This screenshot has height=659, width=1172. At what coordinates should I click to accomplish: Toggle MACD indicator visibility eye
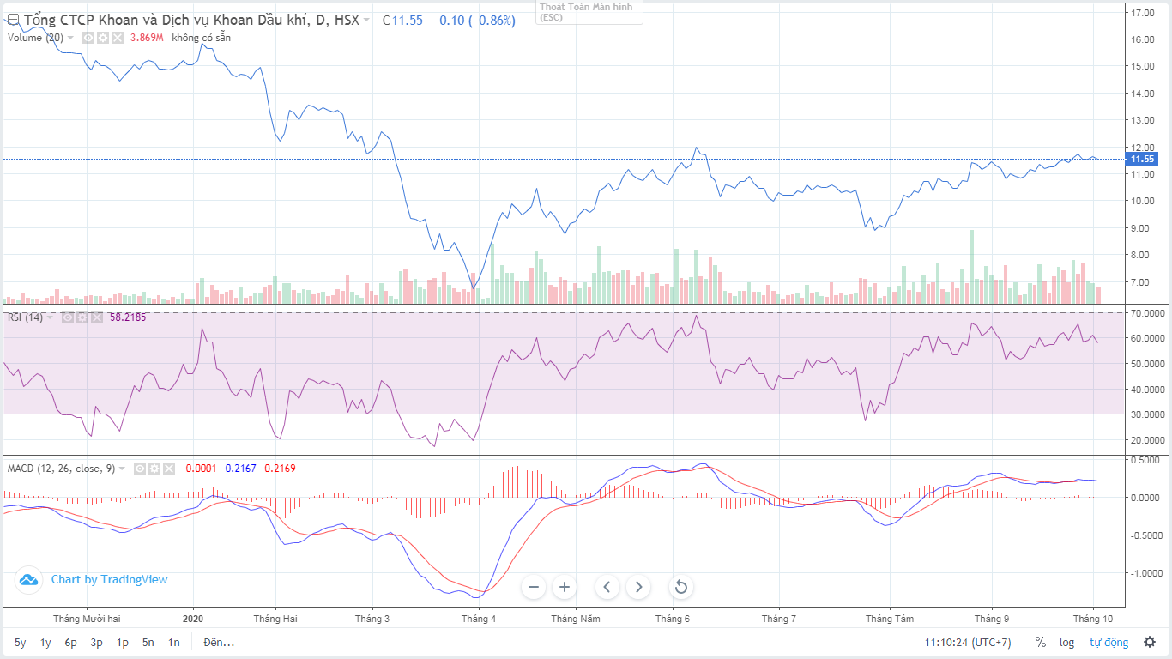click(x=139, y=469)
